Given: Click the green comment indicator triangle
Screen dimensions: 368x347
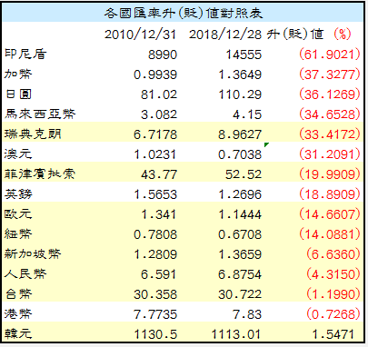Looking at the screenshot, I should pos(266,144).
